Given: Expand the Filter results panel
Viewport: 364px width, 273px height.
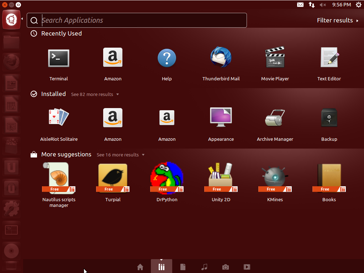Looking at the screenshot, I should click(338, 20).
